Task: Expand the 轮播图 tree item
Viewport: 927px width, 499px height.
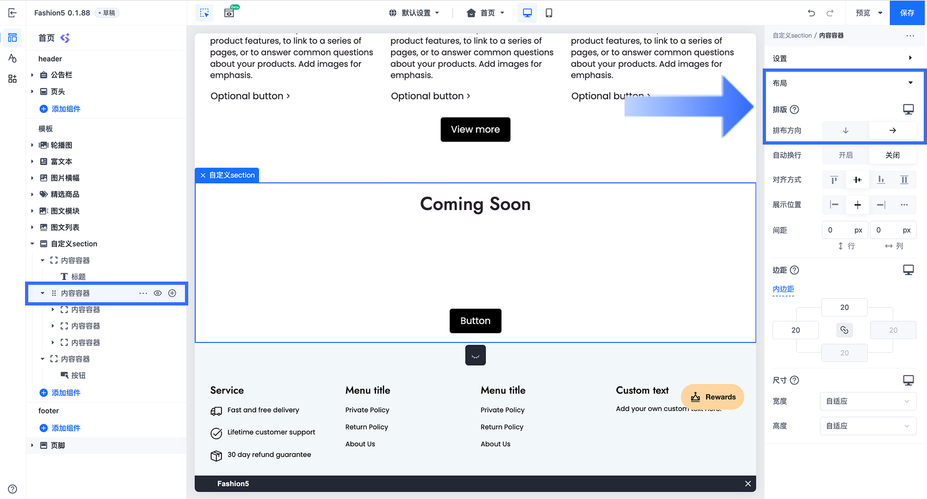Action: [x=32, y=145]
